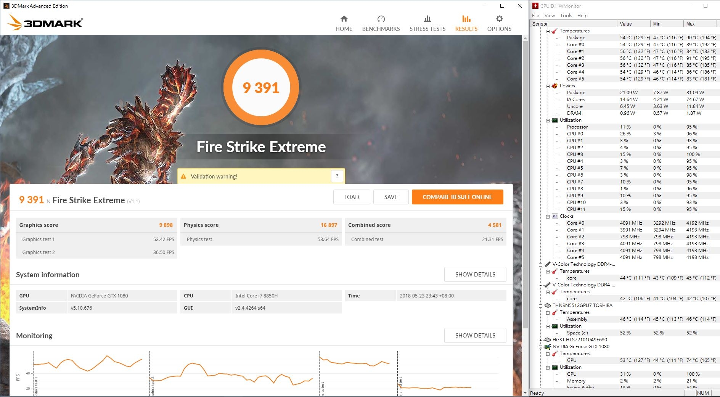Show details for System information
This screenshot has height=397, width=720.
click(475, 274)
